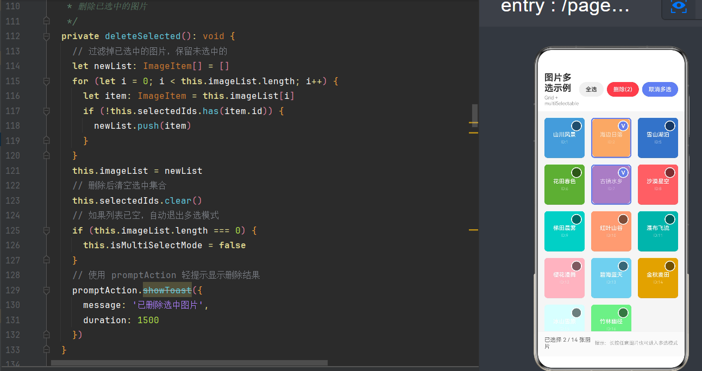Check the circle on 瀑布飞流 card
The image size is (702, 371).
tap(670, 219)
